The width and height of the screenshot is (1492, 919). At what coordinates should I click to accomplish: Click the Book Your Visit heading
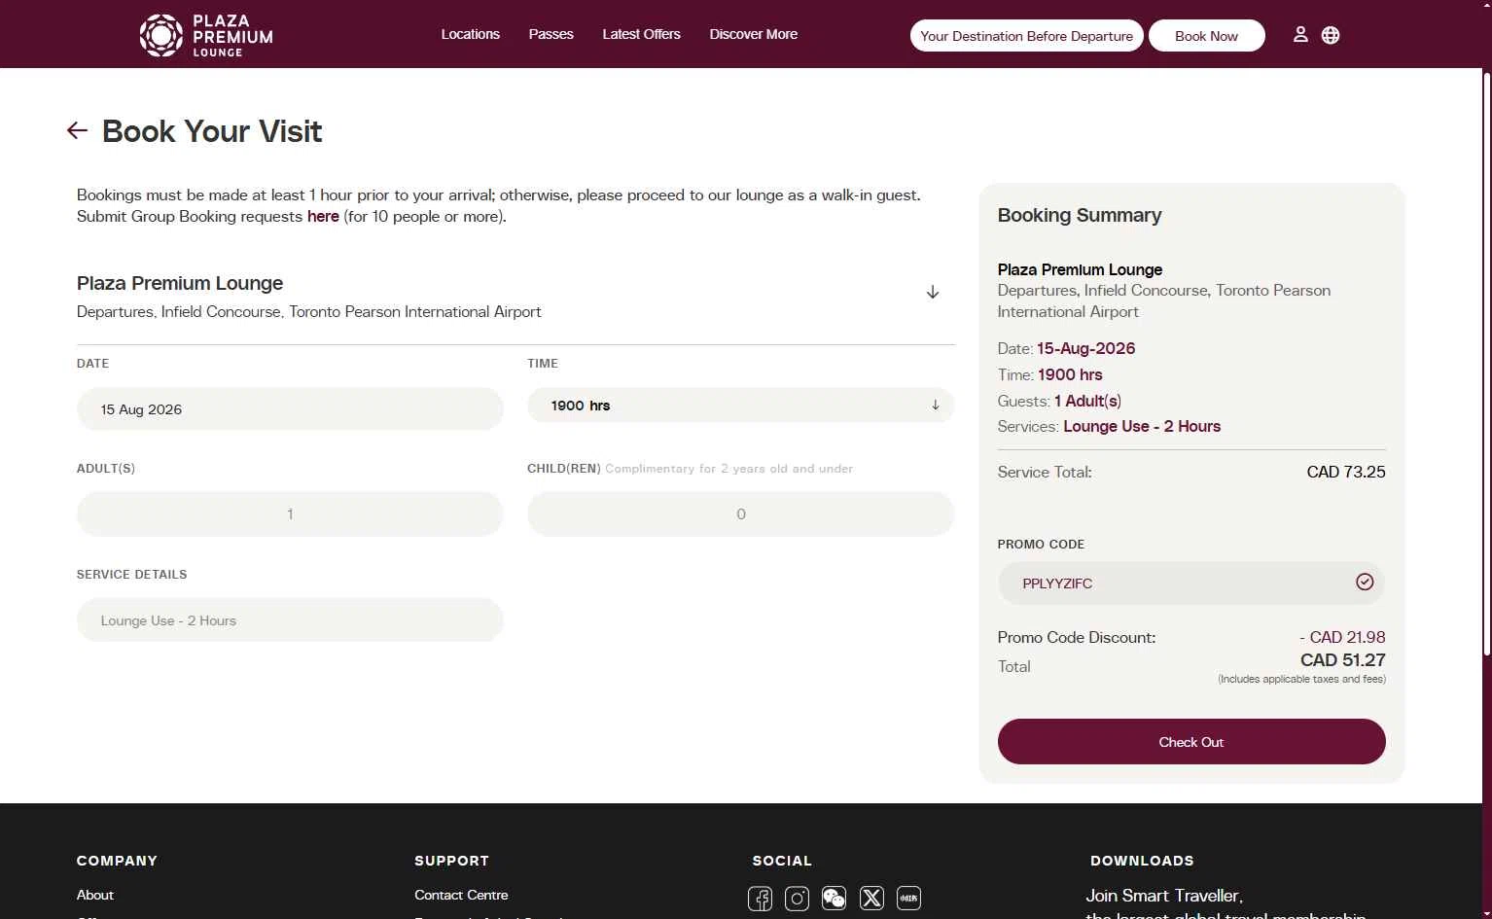[212, 131]
